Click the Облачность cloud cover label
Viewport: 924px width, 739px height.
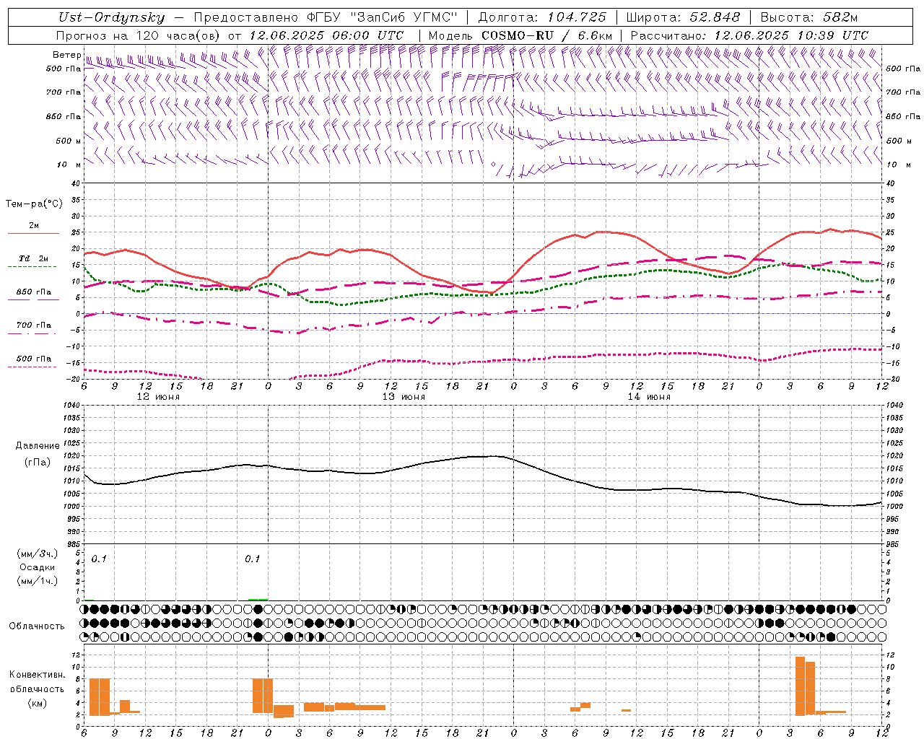[37, 626]
